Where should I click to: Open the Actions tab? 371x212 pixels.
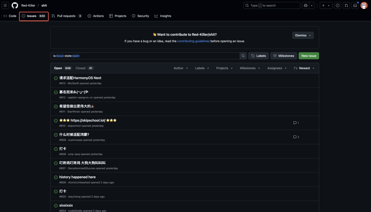[x=95, y=16]
